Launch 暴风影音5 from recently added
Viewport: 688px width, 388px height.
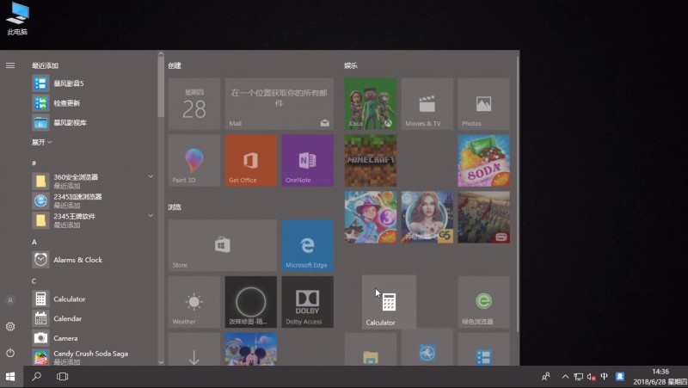pyautogui.click(x=93, y=83)
